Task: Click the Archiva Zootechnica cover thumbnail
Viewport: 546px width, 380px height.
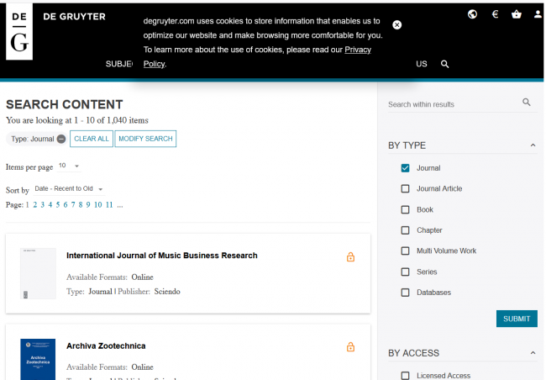Action: pos(38,359)
